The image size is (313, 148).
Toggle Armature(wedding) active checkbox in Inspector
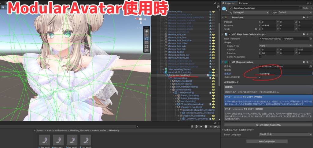231,8
